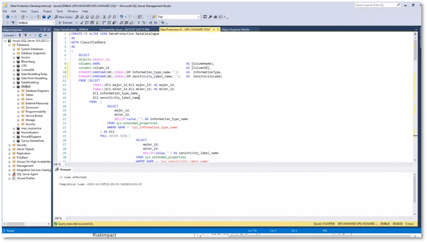Click the Execute button
This screenshot has width=427, height=243.
pyautogui.click(x=66, y=22)
